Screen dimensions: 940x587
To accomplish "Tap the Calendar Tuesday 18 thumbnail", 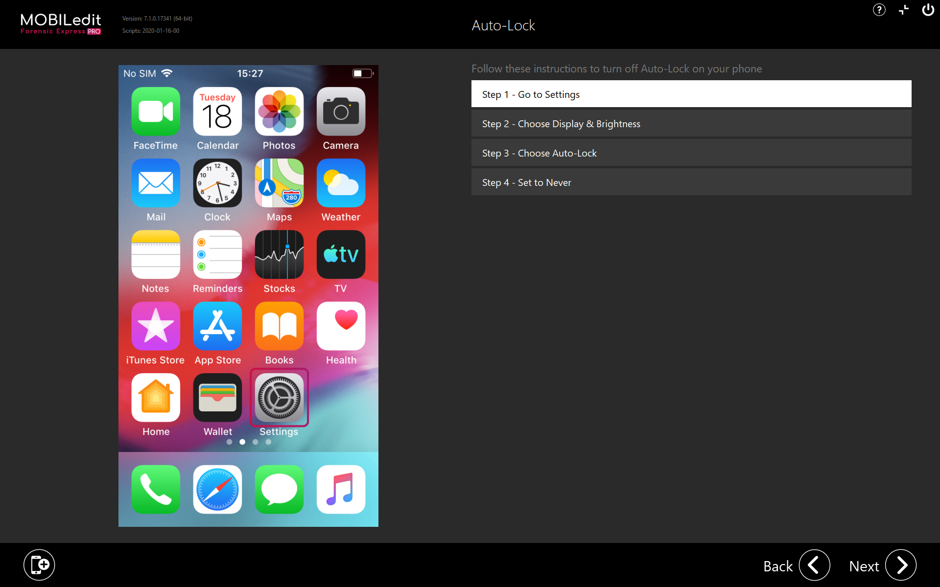I will coord(217,112).
